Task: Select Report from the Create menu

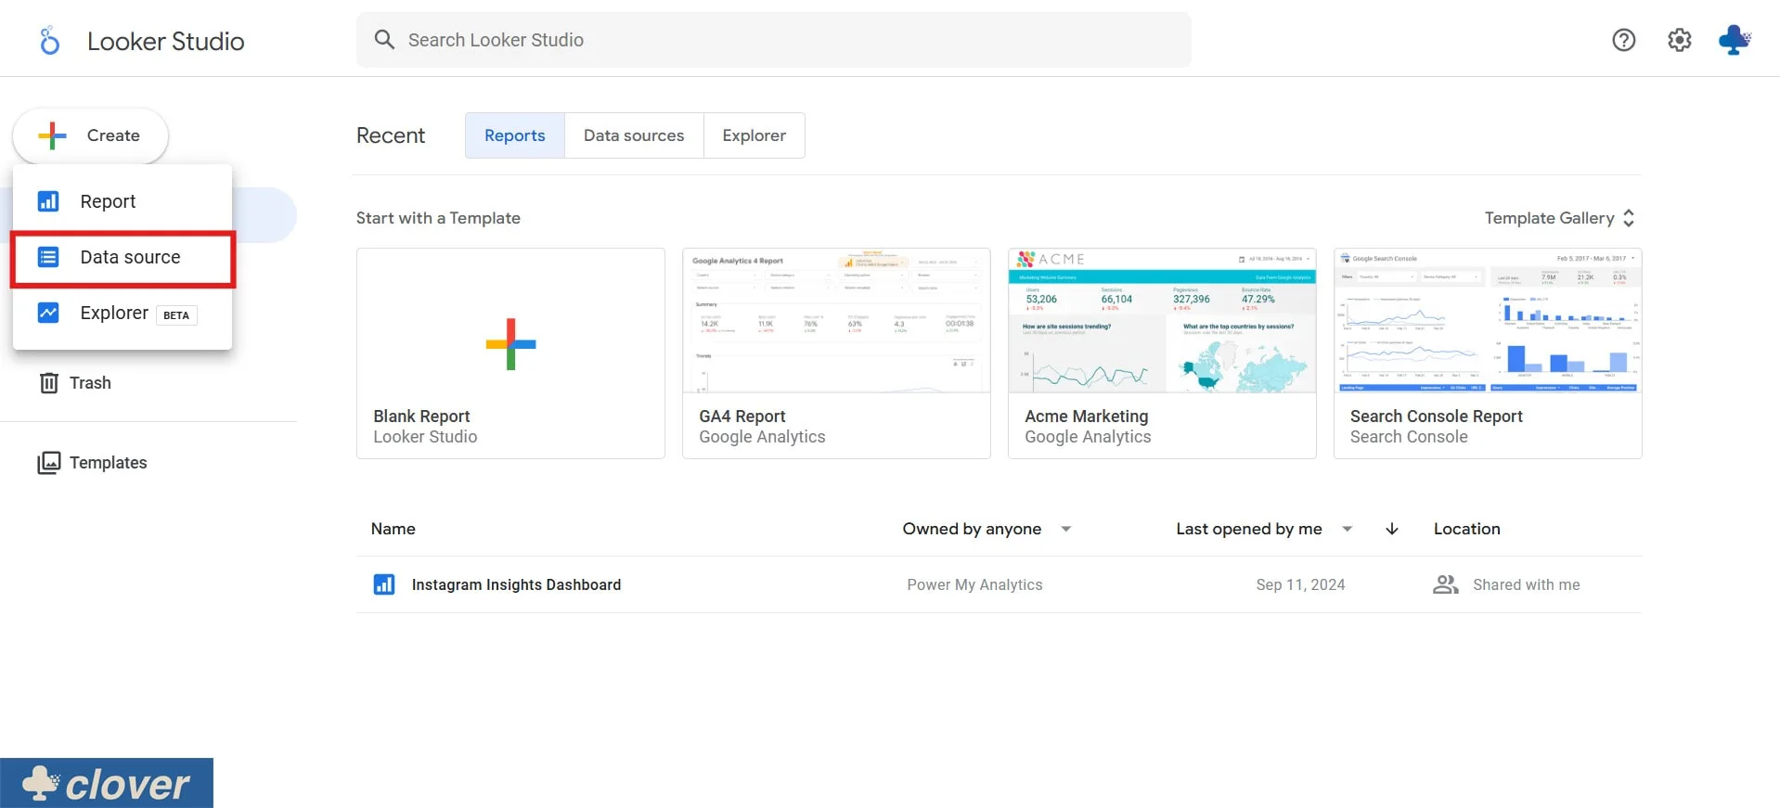Action: coord(123,201)
